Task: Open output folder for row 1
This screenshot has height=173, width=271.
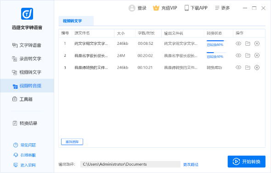Action: 248,43
